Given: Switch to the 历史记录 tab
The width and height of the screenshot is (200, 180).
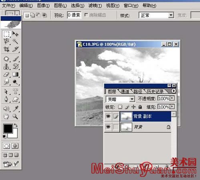Looking at the screenshot, I should tap(155, 92).
